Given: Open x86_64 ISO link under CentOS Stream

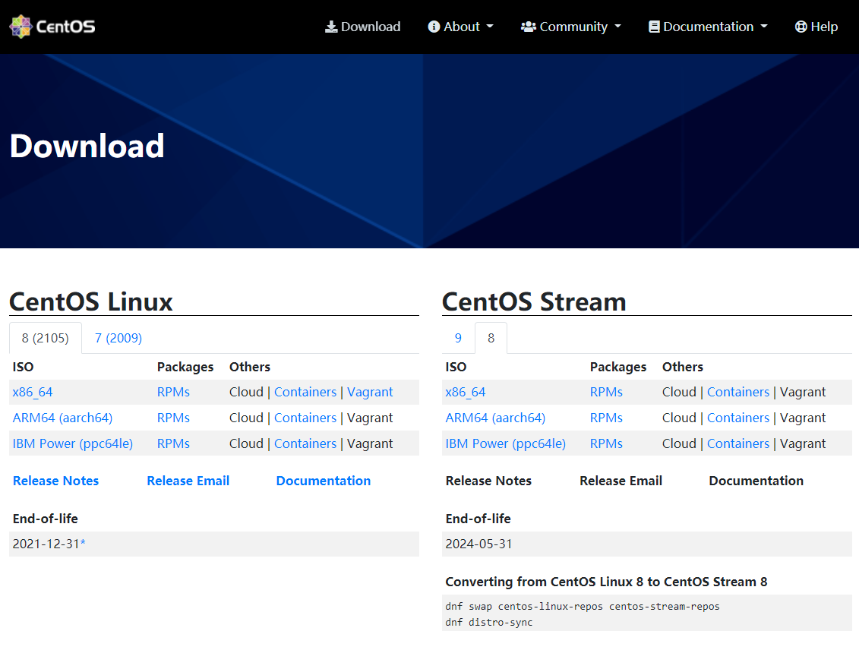Looking at the screenshot, I should (x=465, y=392).
